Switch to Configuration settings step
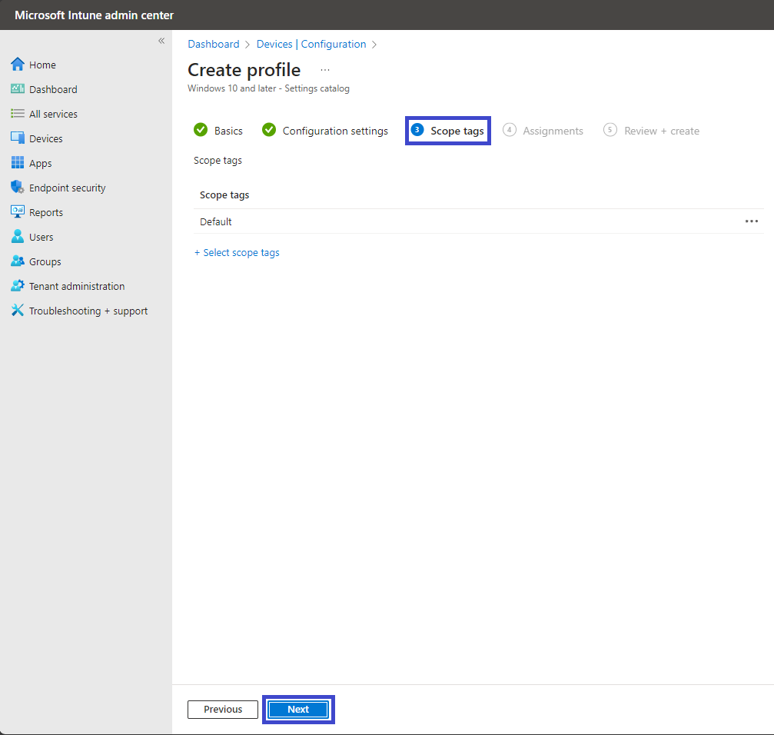Viewport: 774px width, 735px height. point(325,131)
